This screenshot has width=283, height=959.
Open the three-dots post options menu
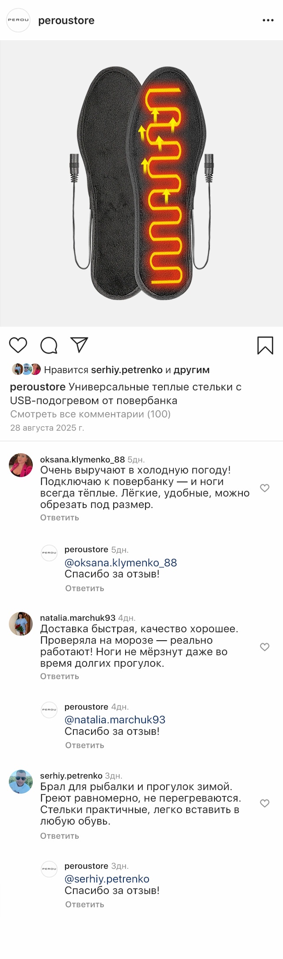[268, 20]
